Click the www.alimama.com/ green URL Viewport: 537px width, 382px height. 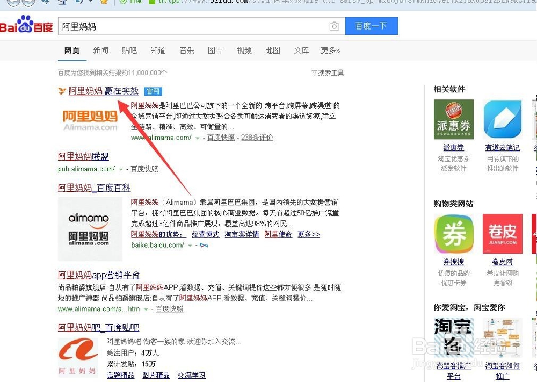coord(161,138)
